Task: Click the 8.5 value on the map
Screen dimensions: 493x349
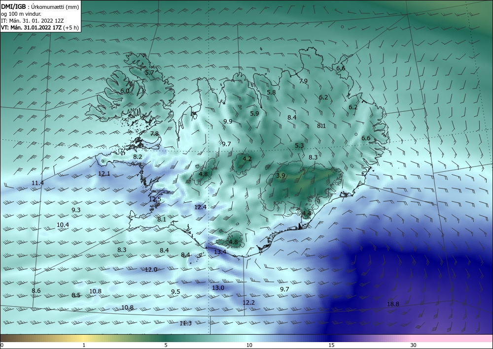Action: [76, 295]
